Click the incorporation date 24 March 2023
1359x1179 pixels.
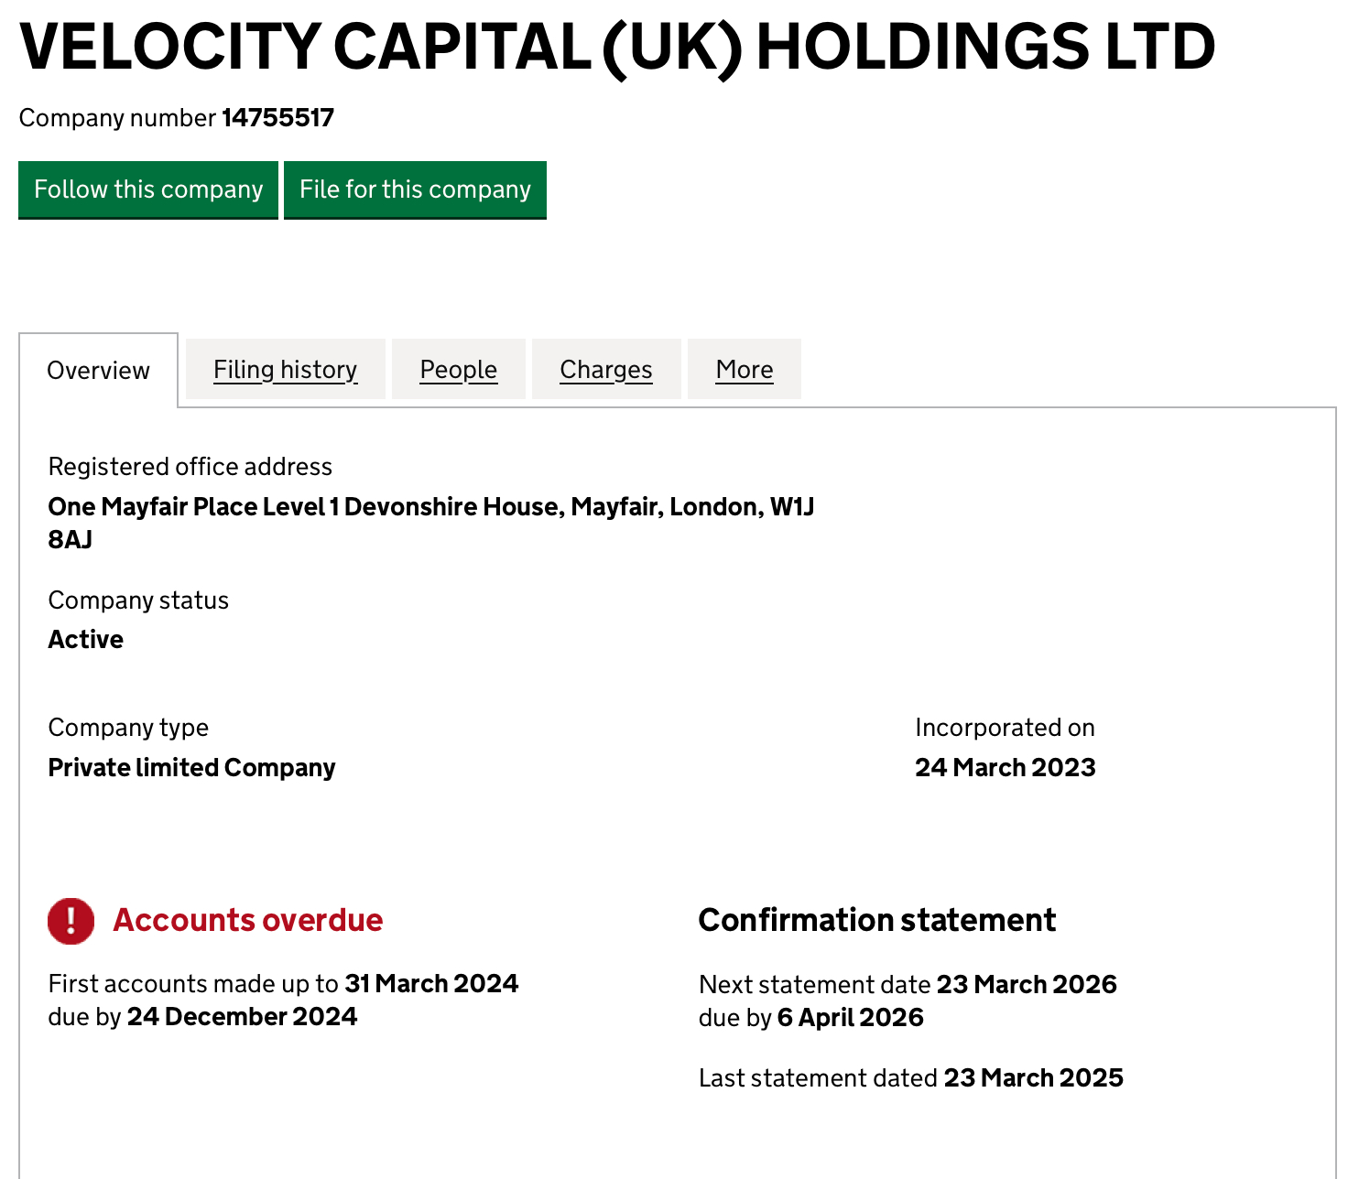point(1005,768)
